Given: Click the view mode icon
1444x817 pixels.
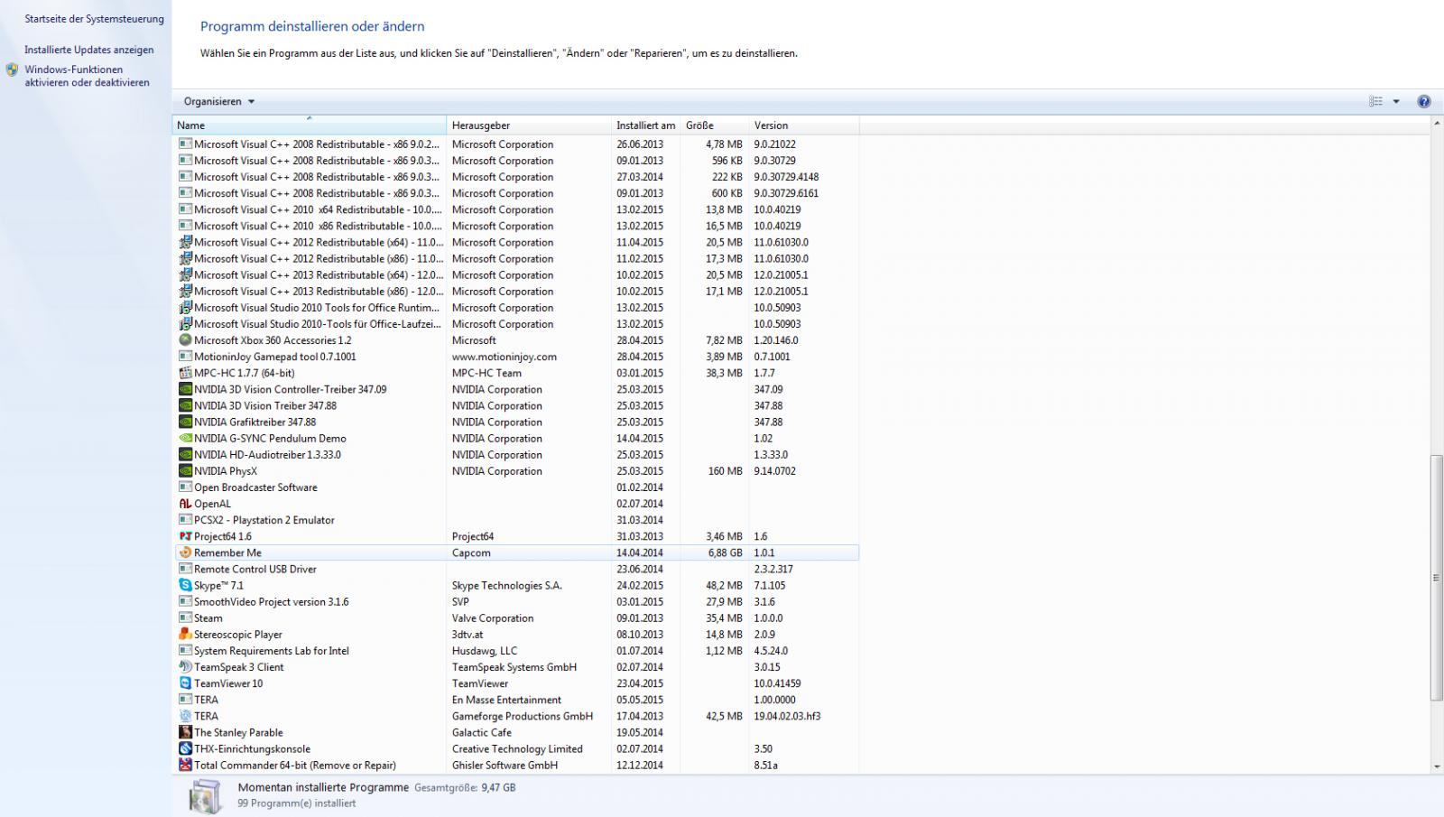Looking at the screenshot, I should coord(1376,101).
